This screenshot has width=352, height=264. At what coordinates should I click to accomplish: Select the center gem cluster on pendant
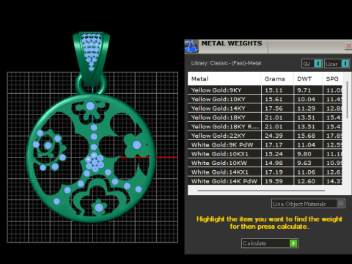coord(95,162)
